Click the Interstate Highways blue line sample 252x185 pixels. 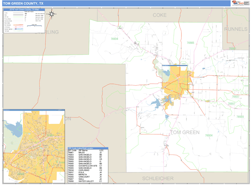pos(18,29)
